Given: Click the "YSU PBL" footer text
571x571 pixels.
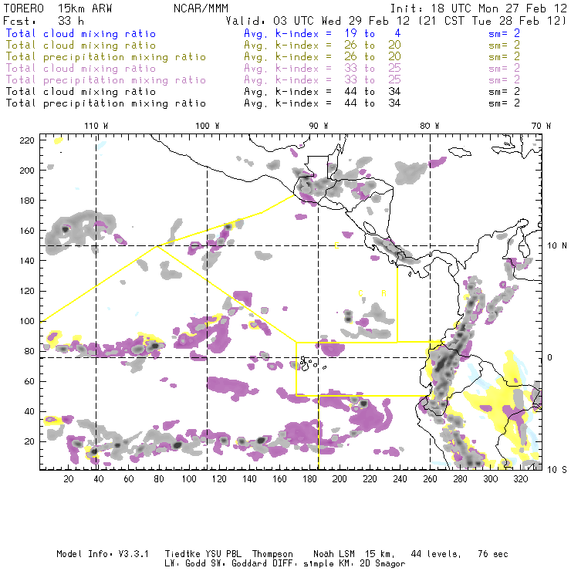Looking at the screenshot, I should tap(223, 554).
